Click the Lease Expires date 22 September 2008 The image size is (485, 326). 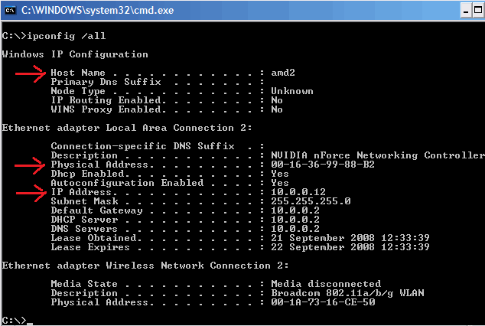click(x=323, y=247)
